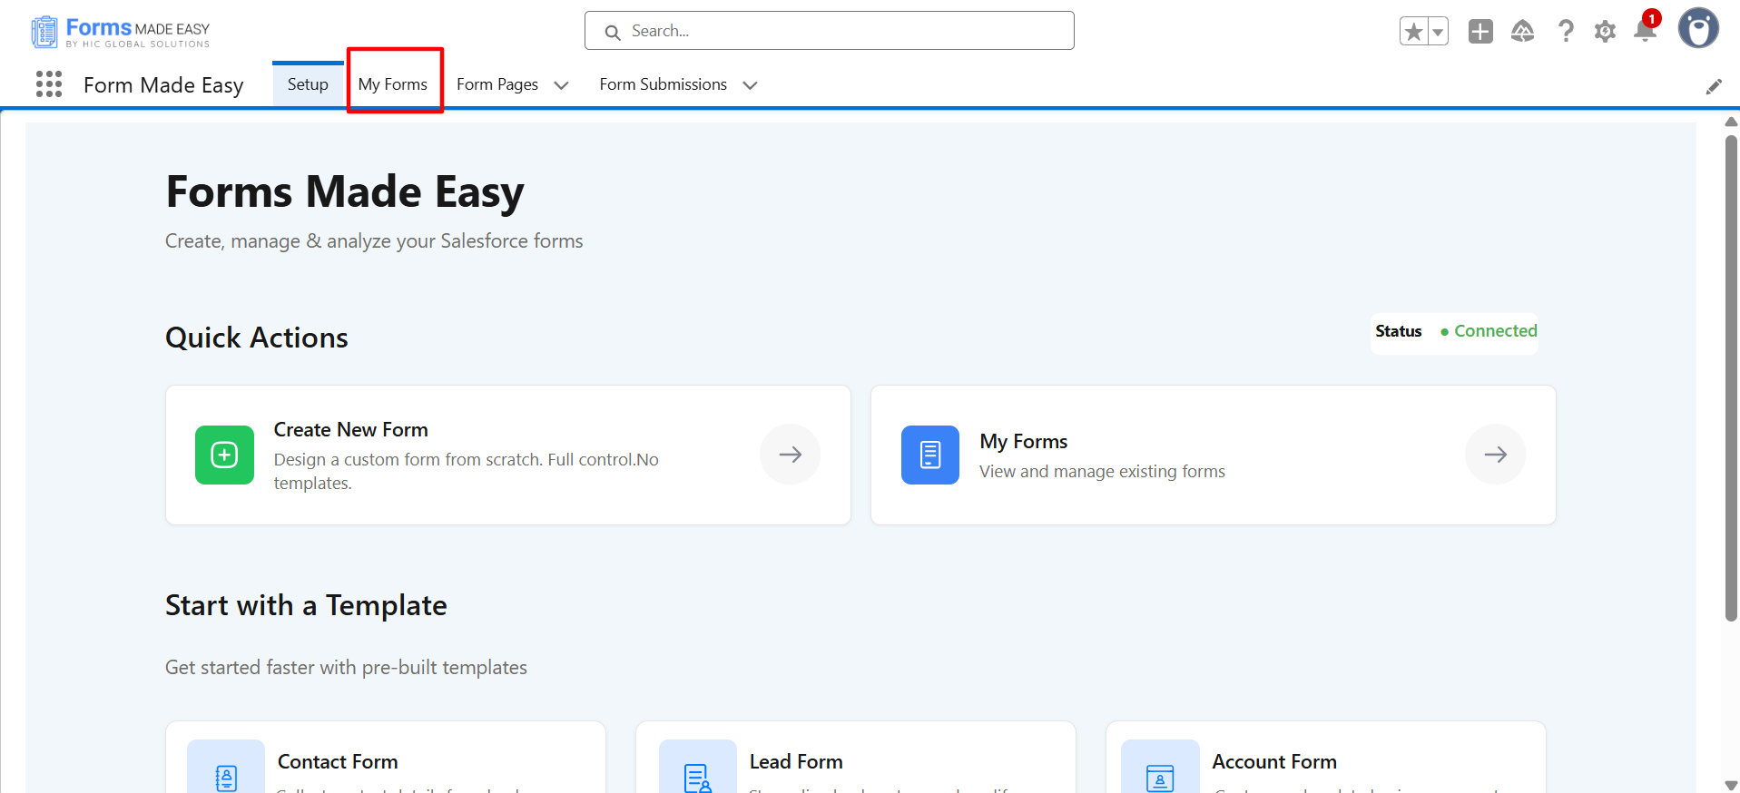
Task: Open the favorites list dropdown arrow
Action: 1438,32
